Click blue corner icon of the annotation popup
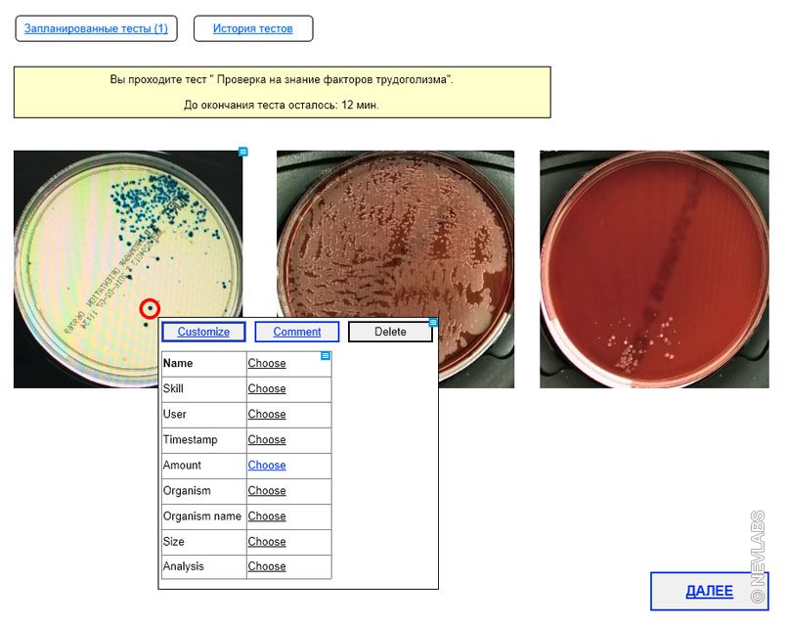The image size is (787, 627). (x=433, y=322)
